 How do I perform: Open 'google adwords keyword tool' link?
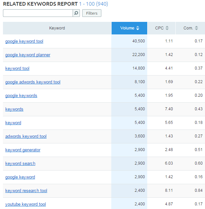click(x=33, y=82)
